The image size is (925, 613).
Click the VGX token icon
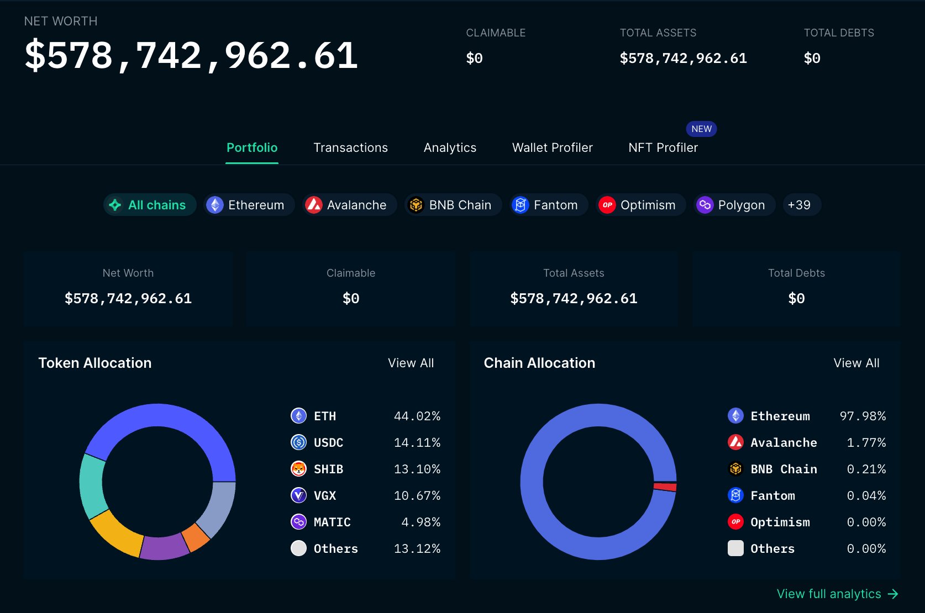pyautogui.click(x=298, y=495)
